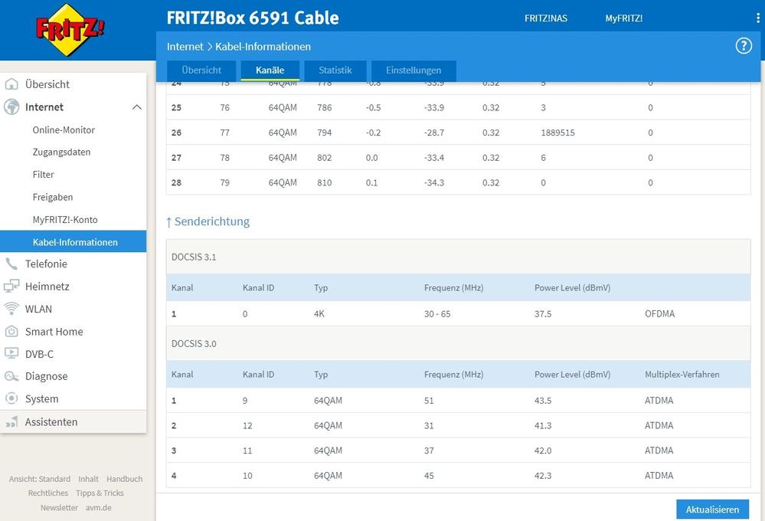The width and height of the screenshot is (765, 521).
Task: Click the Assistenten icon
Action: (11, 421)
